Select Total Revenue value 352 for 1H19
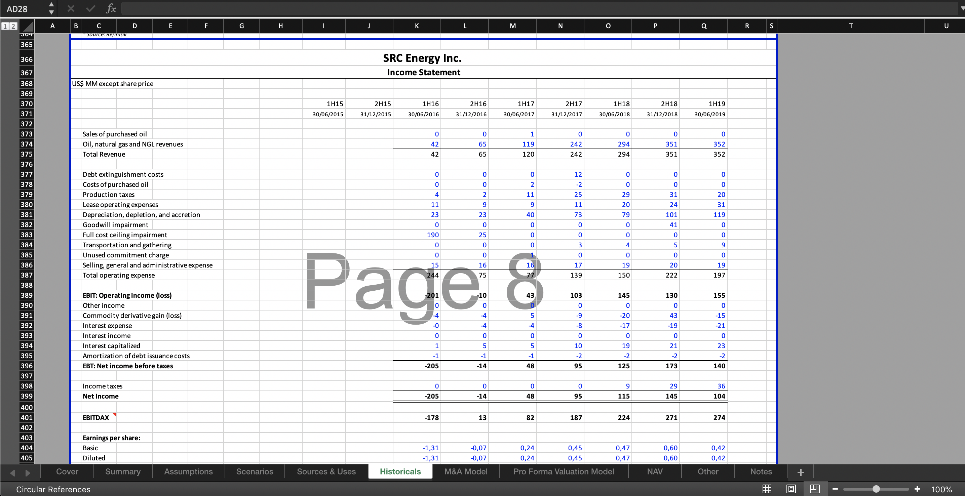Screen dimensions: 965x496 click(x=703, y=154)
